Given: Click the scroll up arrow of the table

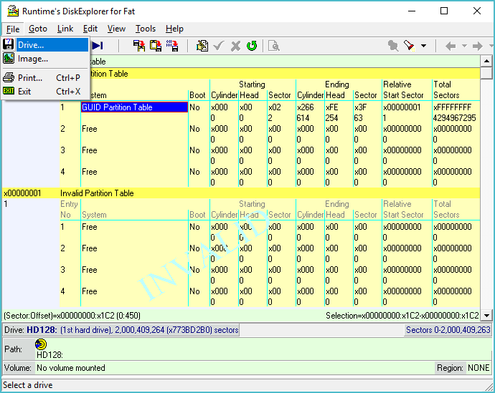Looking at the screenshot, I should pos(486,62).
